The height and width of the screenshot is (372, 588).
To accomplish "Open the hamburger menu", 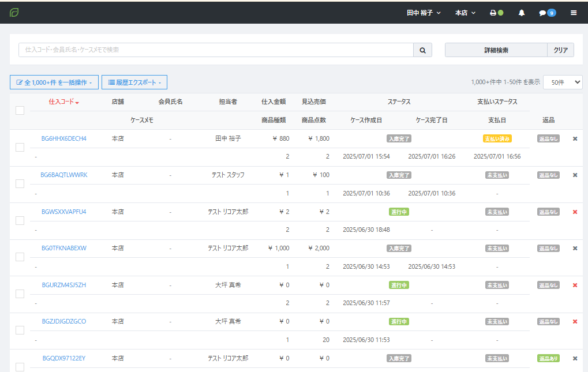I will 574,13.
